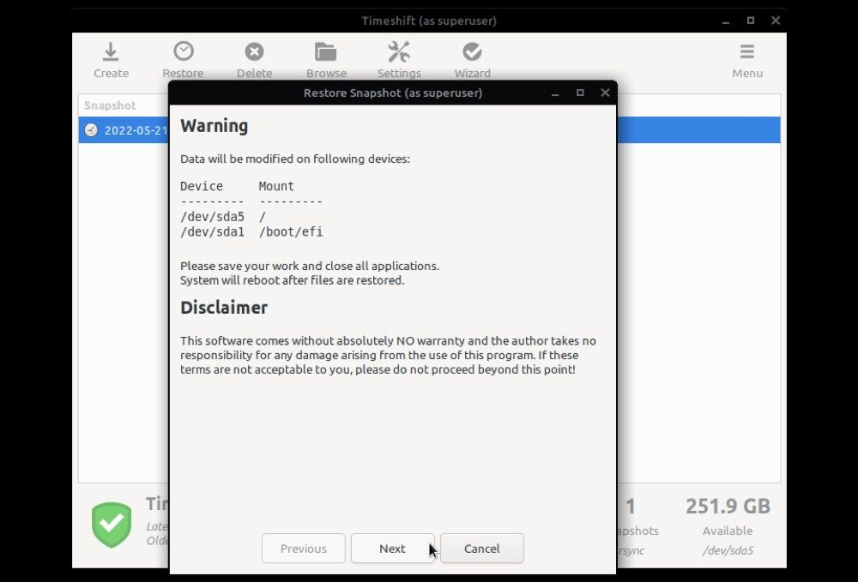Minimize the Restore Snapshot dialog

pos(555,94)
